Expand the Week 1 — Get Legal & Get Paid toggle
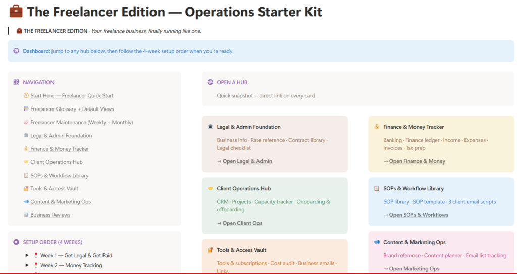The image size is (517, 274). (x=27, y=255)
